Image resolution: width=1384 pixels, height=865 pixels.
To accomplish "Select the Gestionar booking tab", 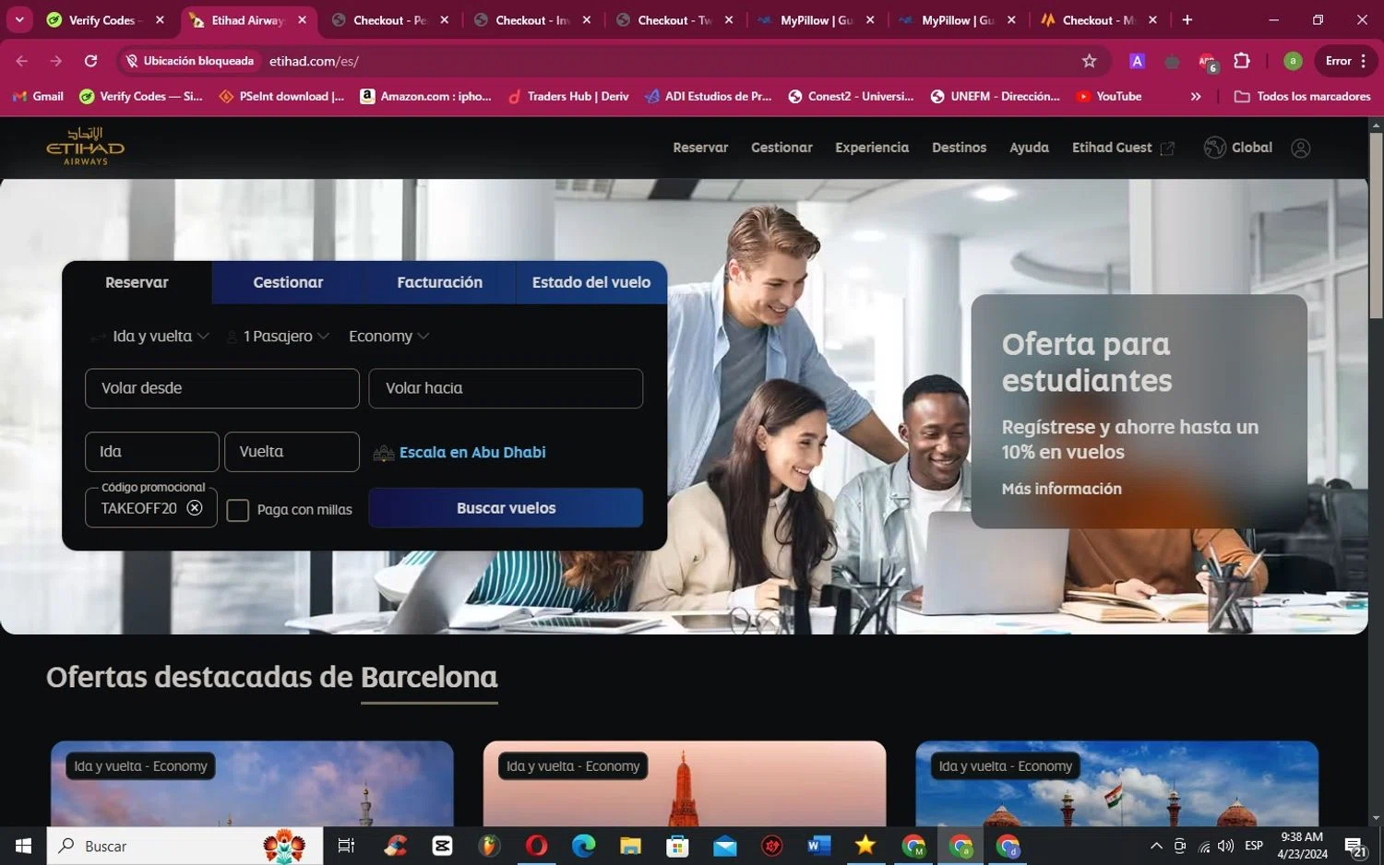I will [288, 282].
